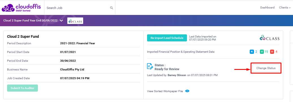
Task: Click the new items count 2
Action: tap(256, 52)
